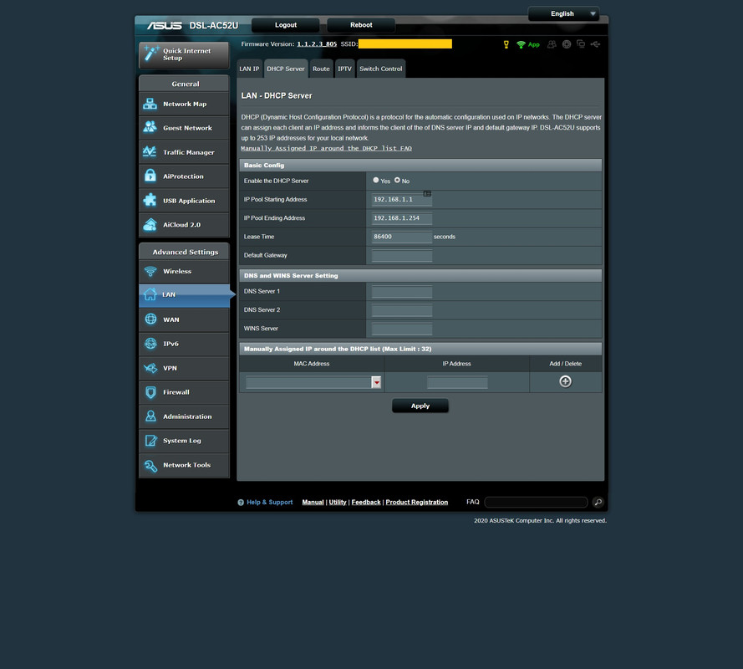This screenshot has width=743, height=669.
Task: Open AiProtection section
Action: 184,176
